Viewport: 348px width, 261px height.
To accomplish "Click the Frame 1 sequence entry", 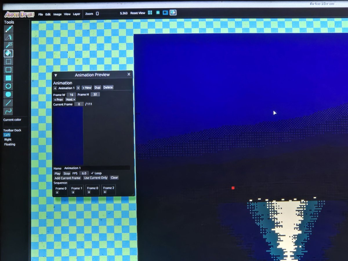I will click(77, 190).
